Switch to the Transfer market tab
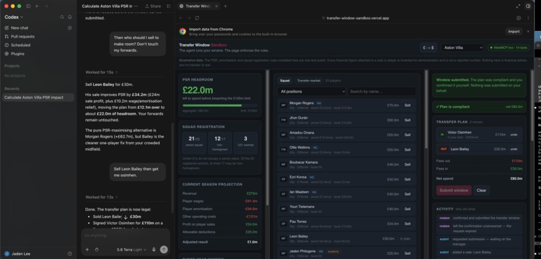The height and width of the screenshot is (259, 541). click(x=309, y=81)
